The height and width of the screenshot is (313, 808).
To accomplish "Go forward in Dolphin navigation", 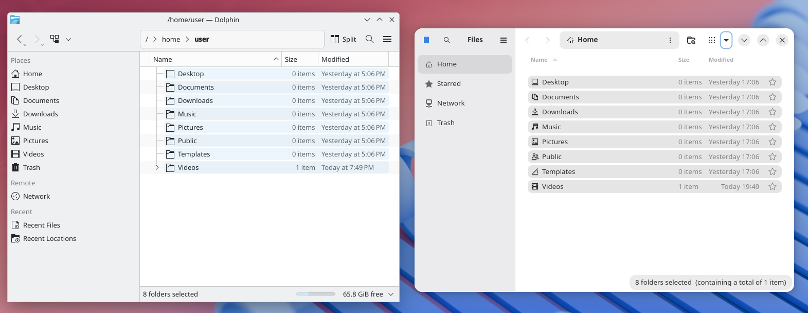I will 37,39.
